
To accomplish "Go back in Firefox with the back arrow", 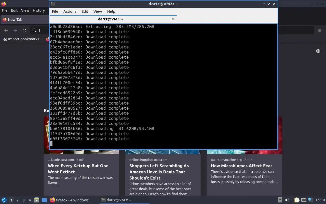I will (x=6, y=30).
